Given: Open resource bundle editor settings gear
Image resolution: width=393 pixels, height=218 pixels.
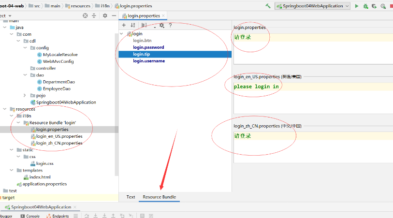Looking at the screenshot, I should (x=161, y=25).
